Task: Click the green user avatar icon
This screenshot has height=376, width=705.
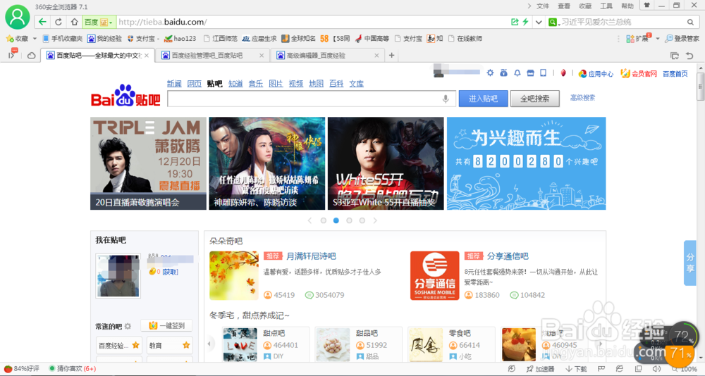Action: [17, 17]
